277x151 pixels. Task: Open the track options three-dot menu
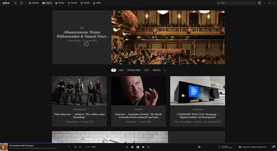tap(69, 146)
